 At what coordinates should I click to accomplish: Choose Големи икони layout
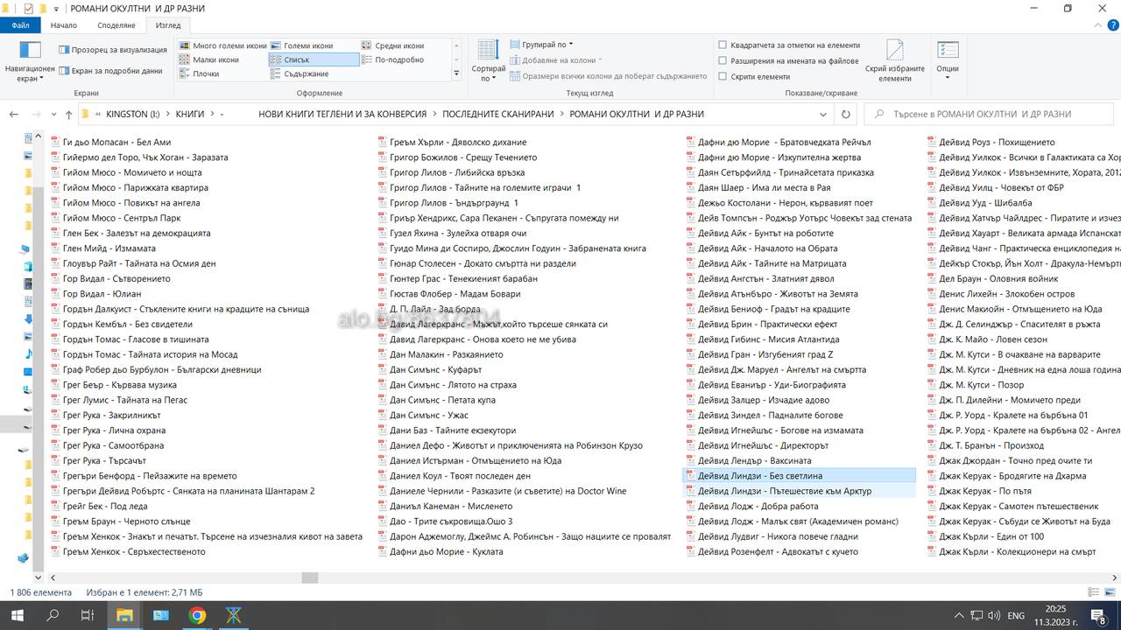pos(301,45)
